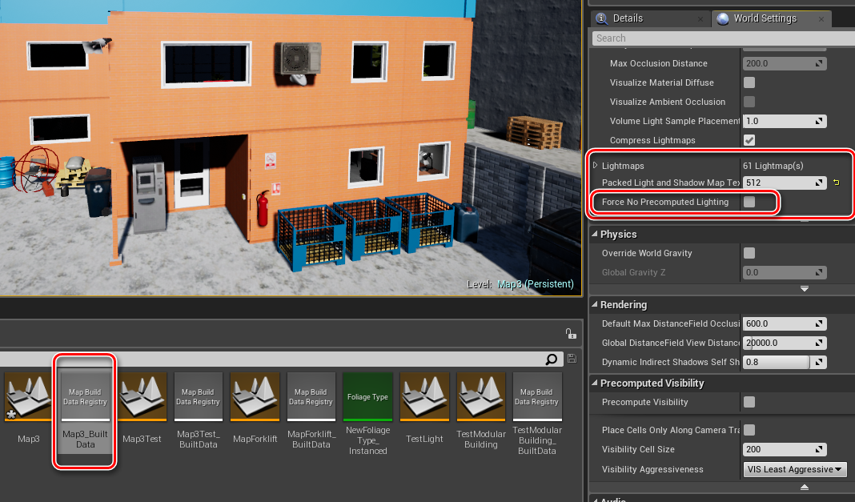Screen dimensions: 855x502
Task: Click Default Max DistanceField Occlusion 600.0 field
Action: (x=785, y=323)
